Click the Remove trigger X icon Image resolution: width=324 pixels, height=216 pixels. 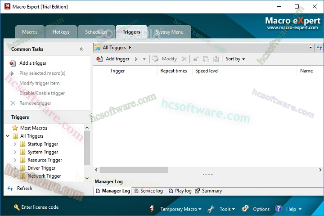[x=13, y=103]
